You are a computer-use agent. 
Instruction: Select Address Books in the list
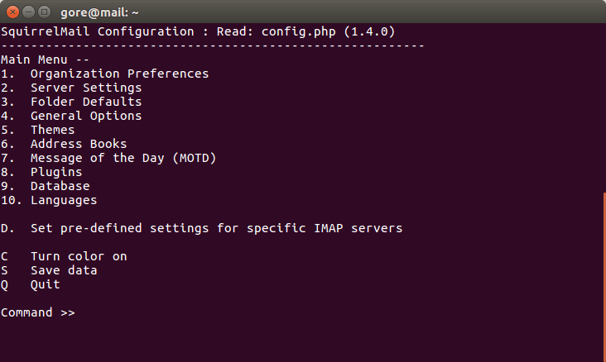point(78,144)
